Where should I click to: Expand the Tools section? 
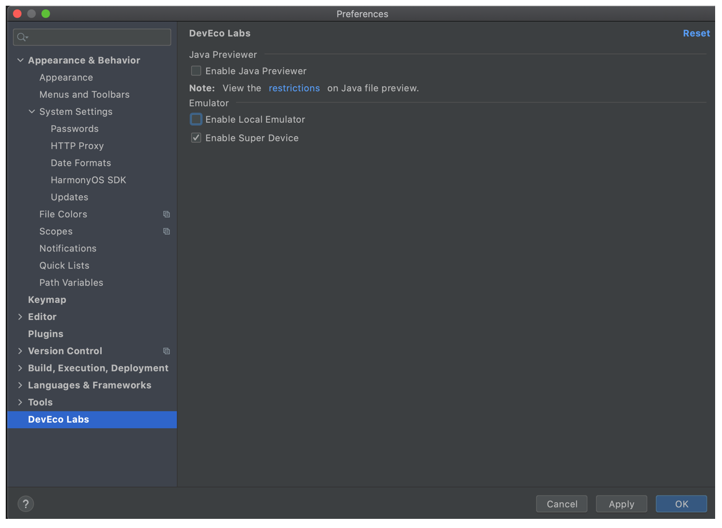coord(21,402)
